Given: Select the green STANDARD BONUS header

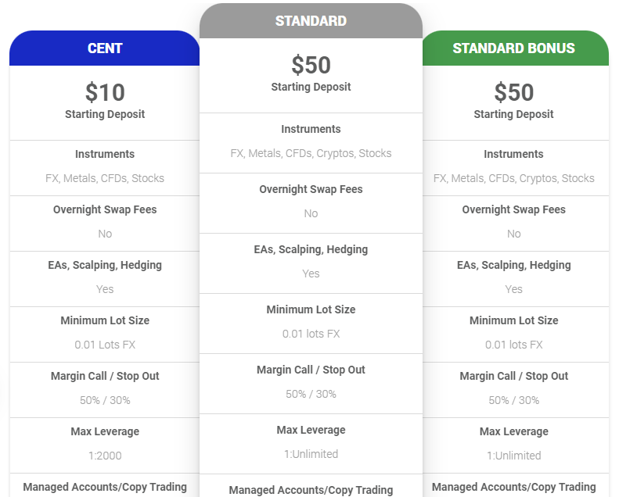Looking at the screenshot, I should click(x=513, y=48).
